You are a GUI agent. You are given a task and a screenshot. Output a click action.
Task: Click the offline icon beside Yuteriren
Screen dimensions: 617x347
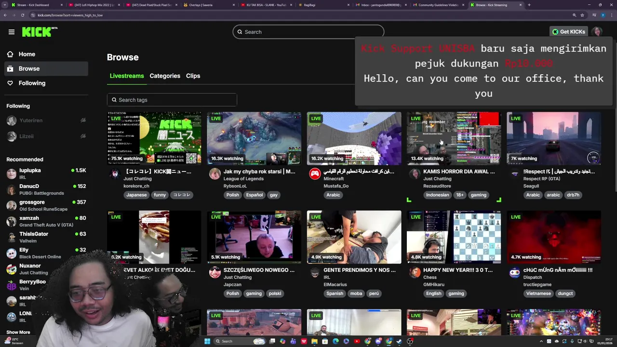83,120
